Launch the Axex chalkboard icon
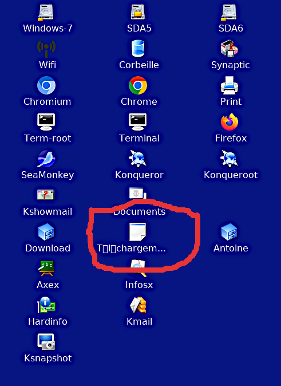281x386 pixels. click(x=46, y=269)
